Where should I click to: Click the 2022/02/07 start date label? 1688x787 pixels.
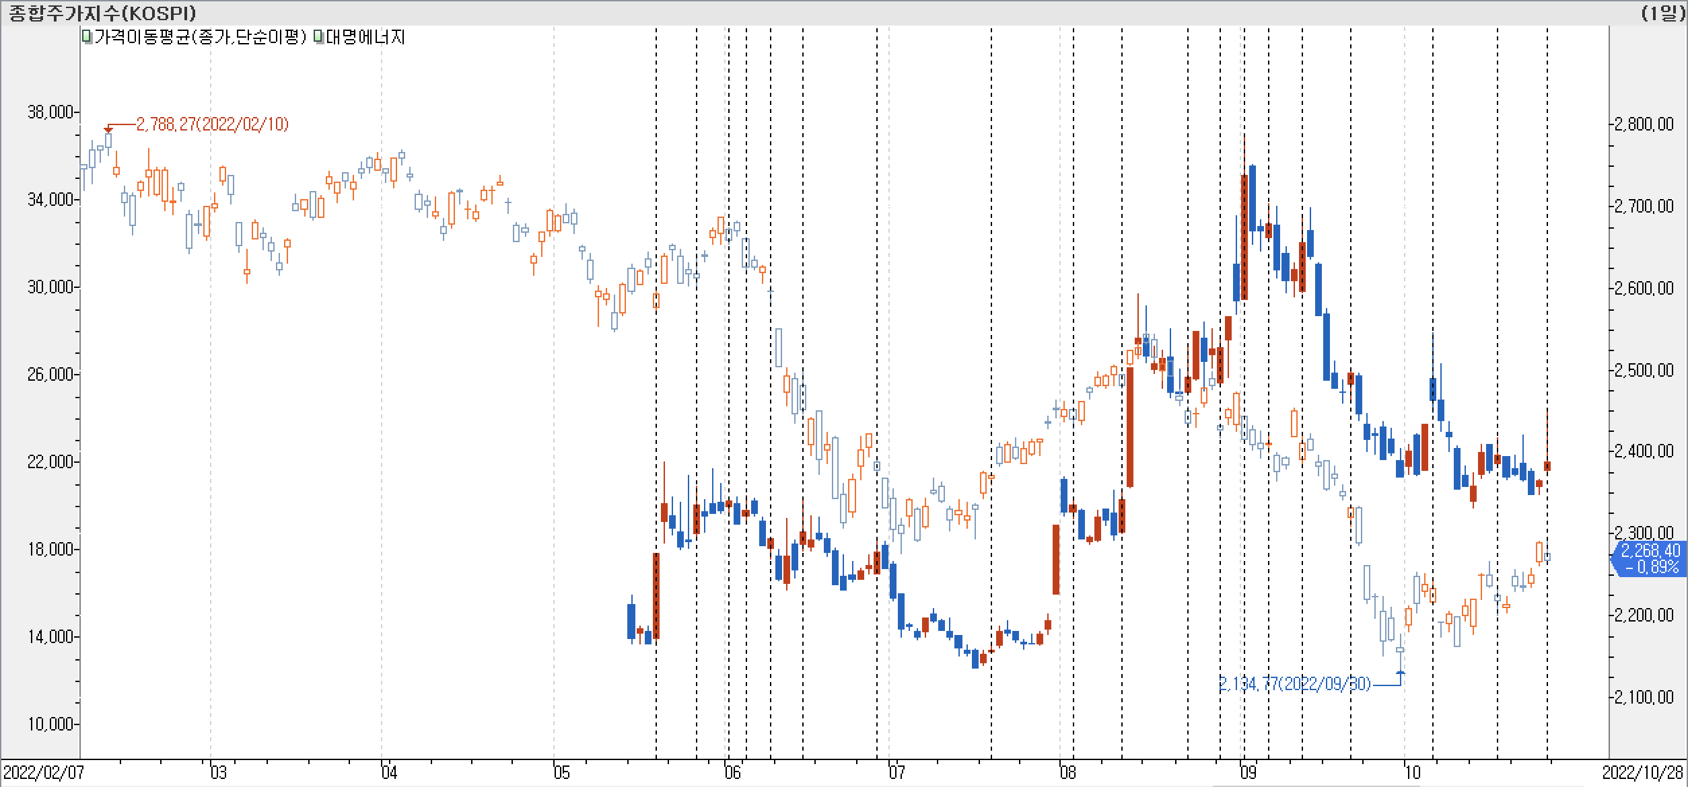coord(44,772)
